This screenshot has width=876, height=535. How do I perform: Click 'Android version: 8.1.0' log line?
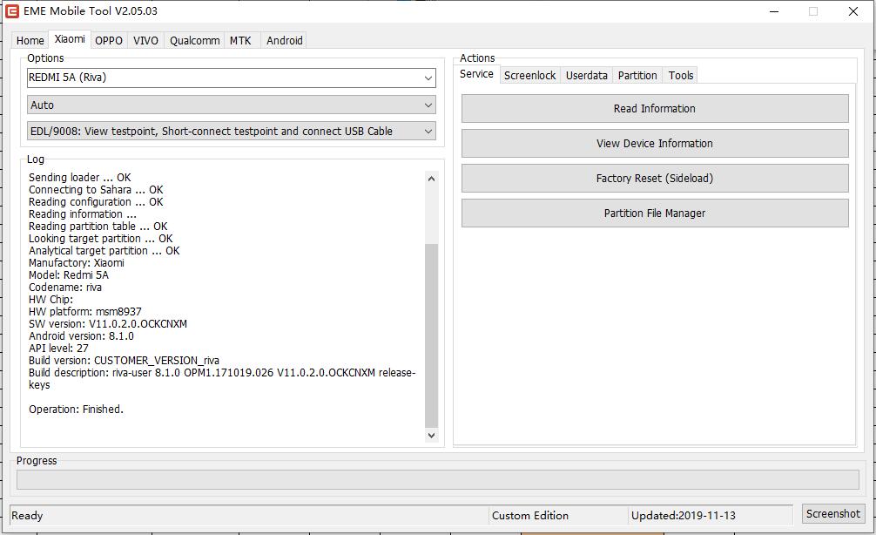pos(81,336)
